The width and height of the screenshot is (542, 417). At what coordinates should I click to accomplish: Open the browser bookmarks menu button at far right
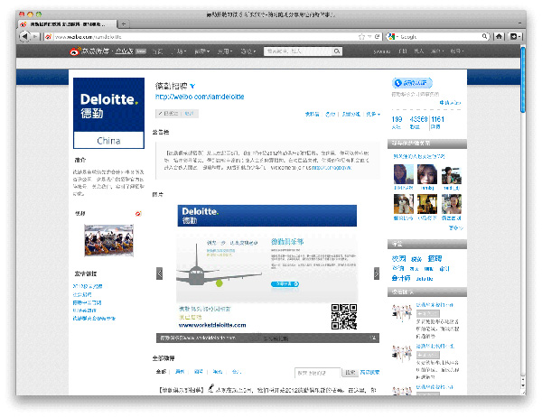tap(514, 36)
